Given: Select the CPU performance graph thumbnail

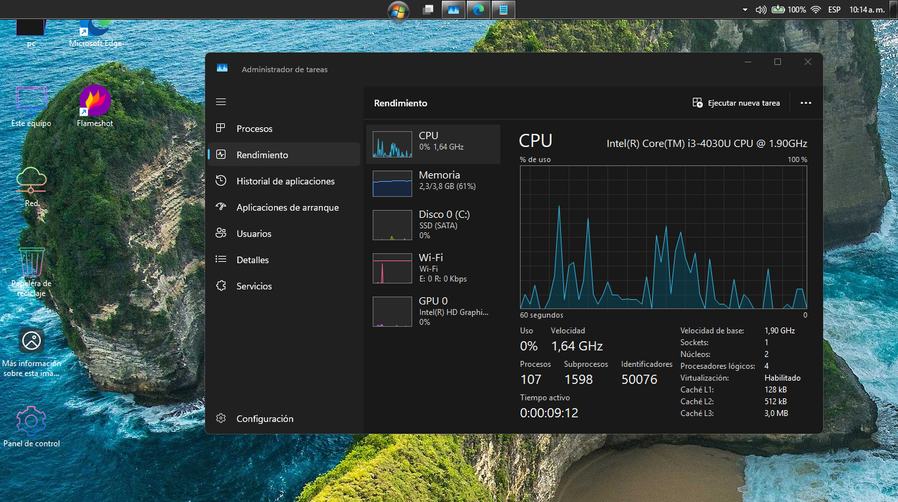Looking at the screenshot, I should click(x=392, y=144).
